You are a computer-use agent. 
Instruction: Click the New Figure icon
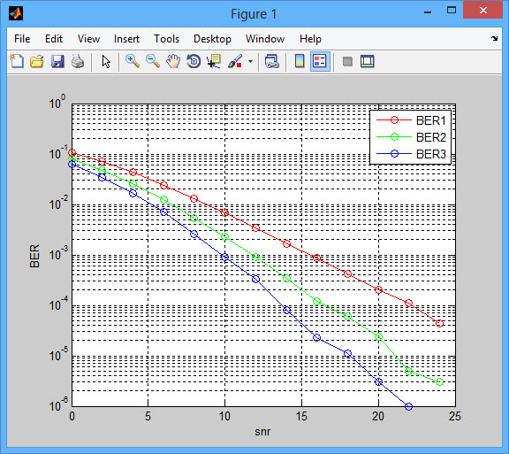click(x=17, y=61)
